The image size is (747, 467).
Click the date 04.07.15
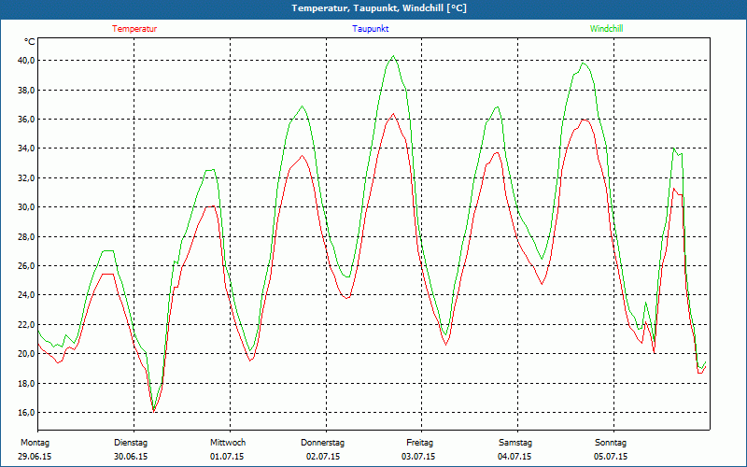pos(514,457)
